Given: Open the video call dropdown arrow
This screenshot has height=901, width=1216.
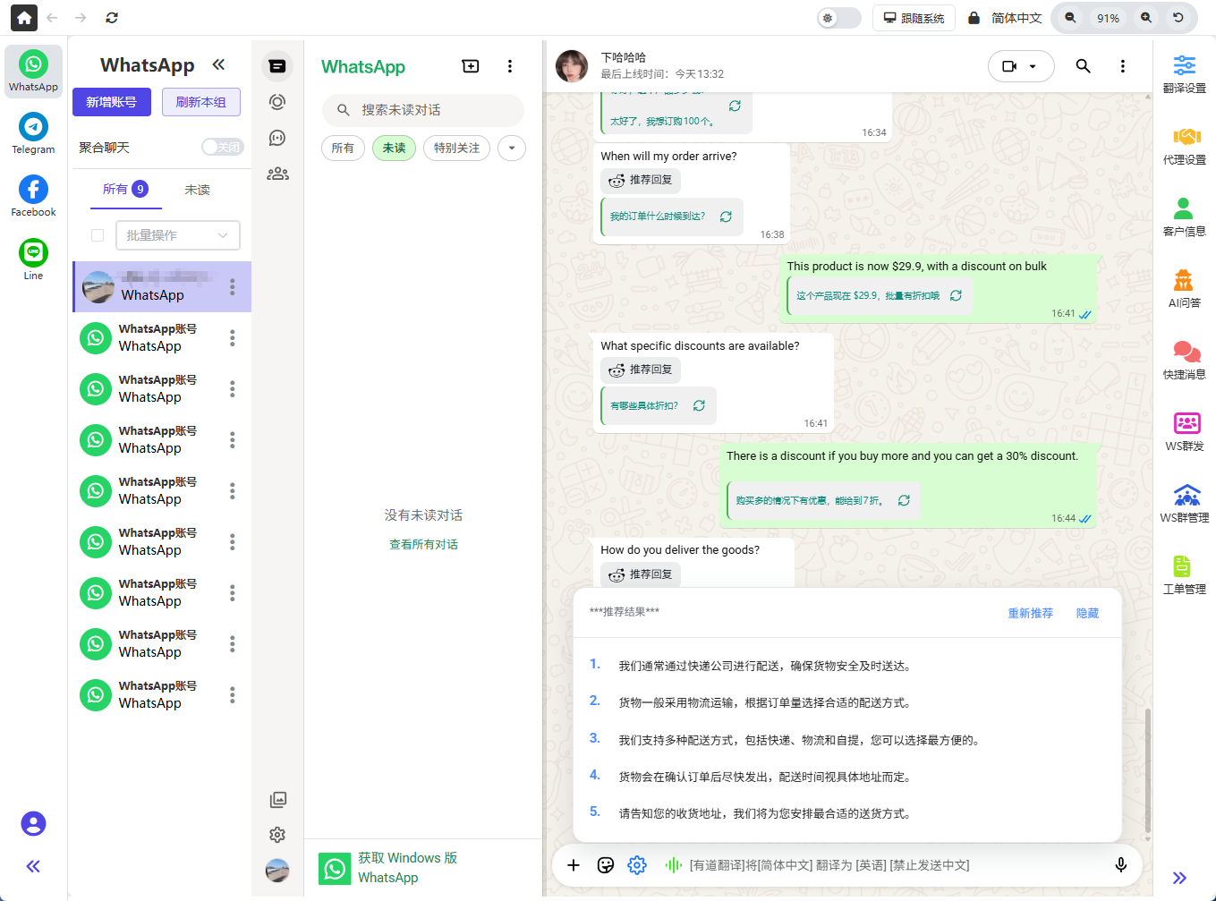Looking at the screenshot, I should pos(1034,66).
